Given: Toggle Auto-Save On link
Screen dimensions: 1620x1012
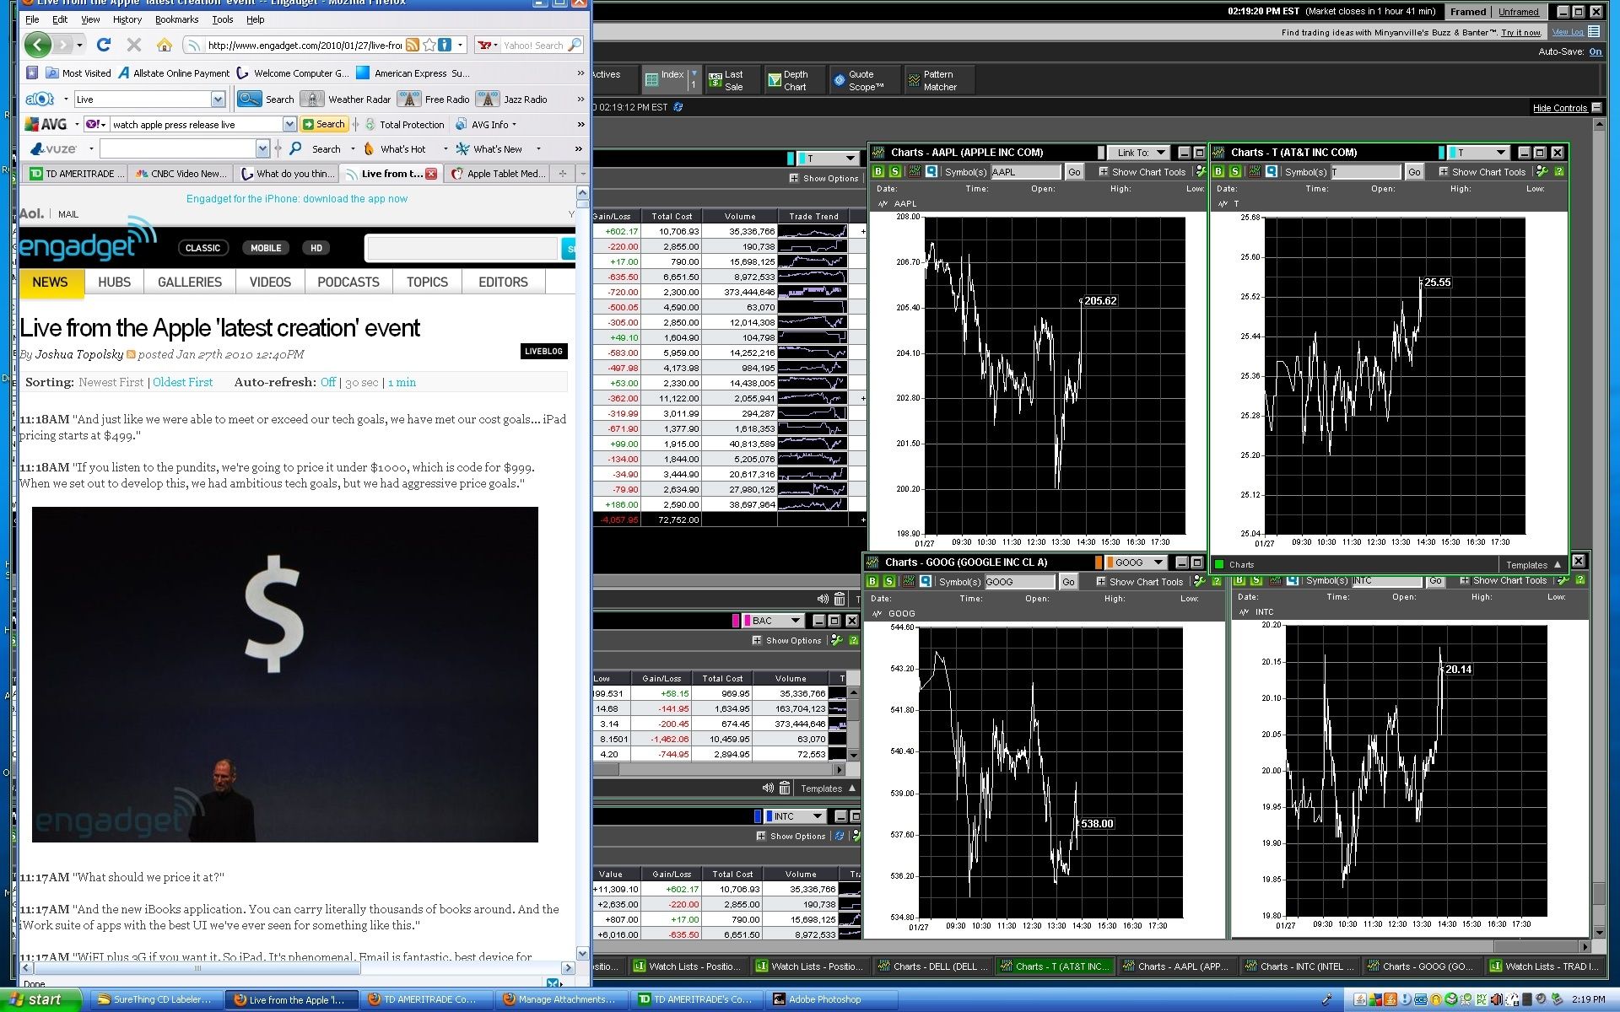Looking at the screenshot, I should pyautogui.click(x=1595, y=51).
